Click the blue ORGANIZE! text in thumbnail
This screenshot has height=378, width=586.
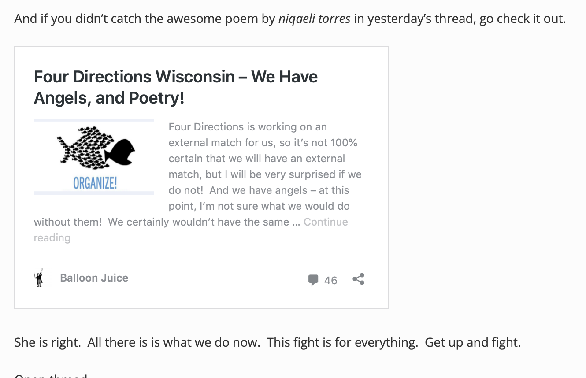click(95, 183)
